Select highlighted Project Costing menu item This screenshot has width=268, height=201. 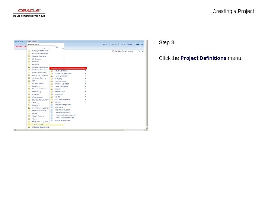click(45, 124)
